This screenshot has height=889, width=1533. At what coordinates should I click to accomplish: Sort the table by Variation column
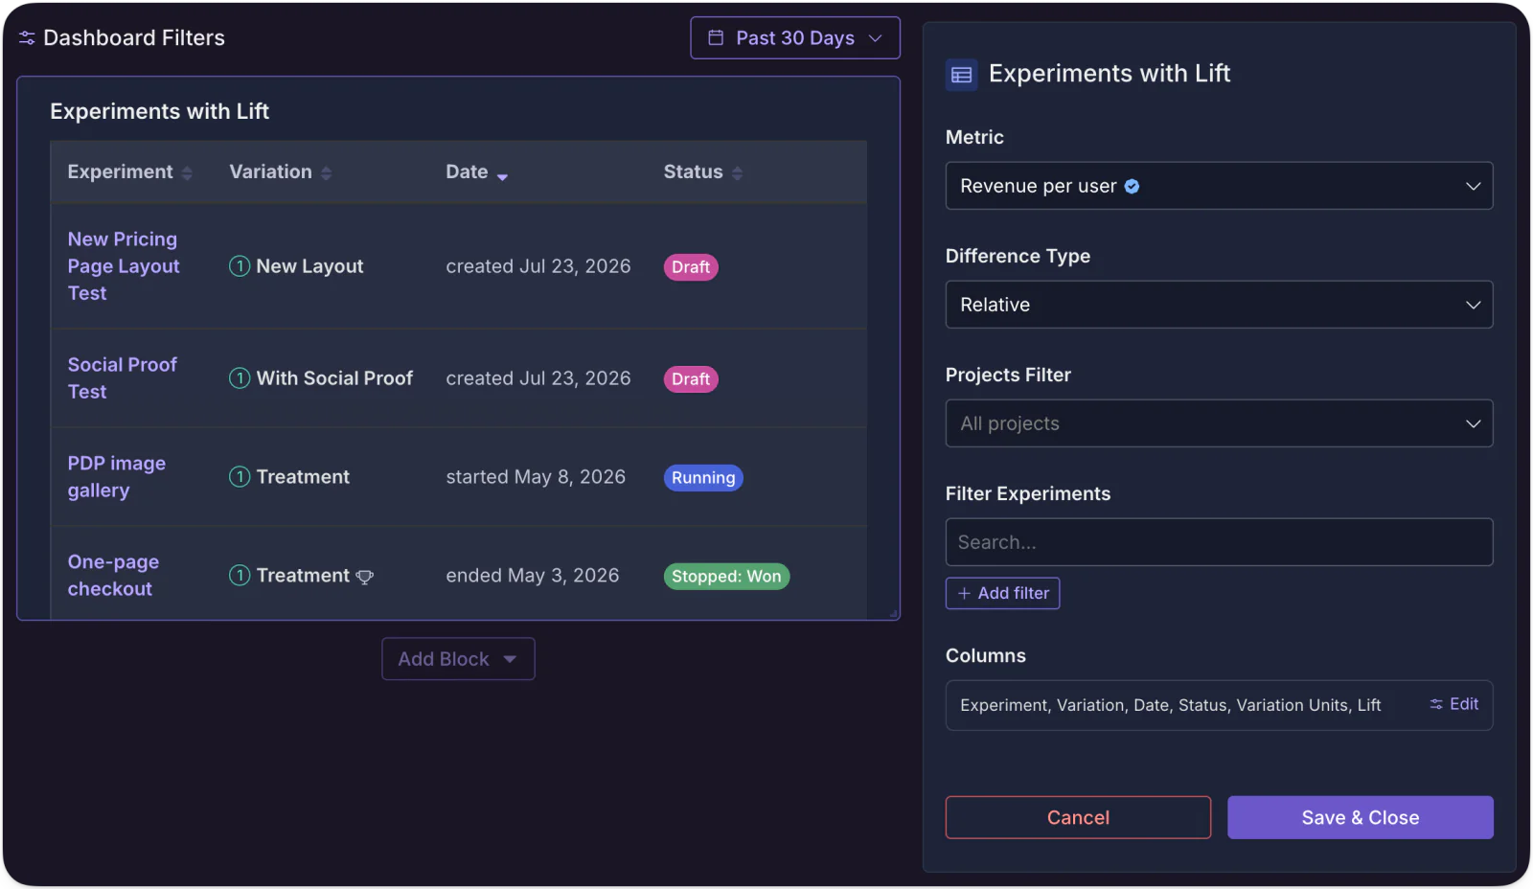click(x=281, y=172)
